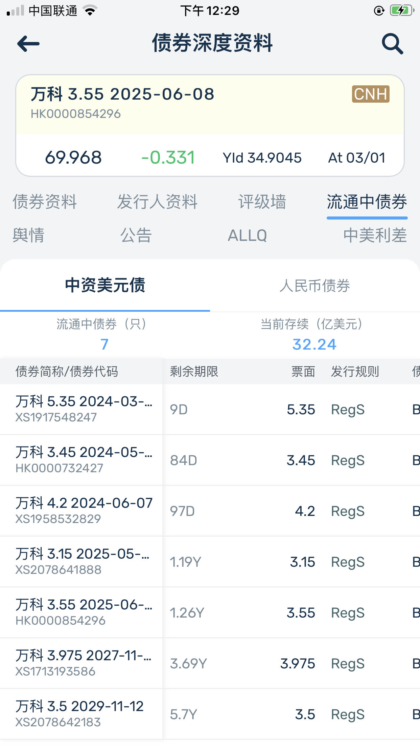Tap the back arrow icon

(28, 44)
